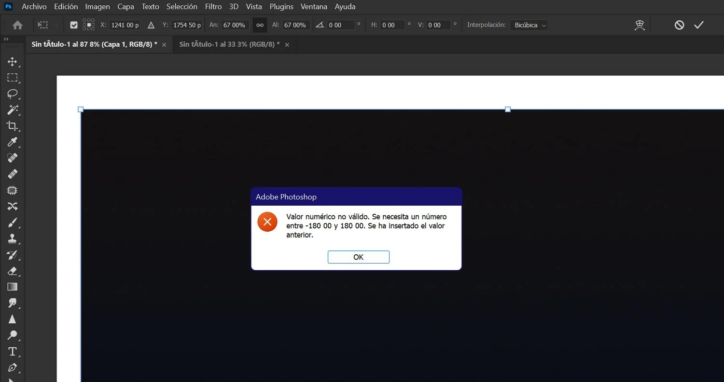Screen dimensions: 724x382
Task: Select the Smudge tool
Action: [x=13, y=303]
